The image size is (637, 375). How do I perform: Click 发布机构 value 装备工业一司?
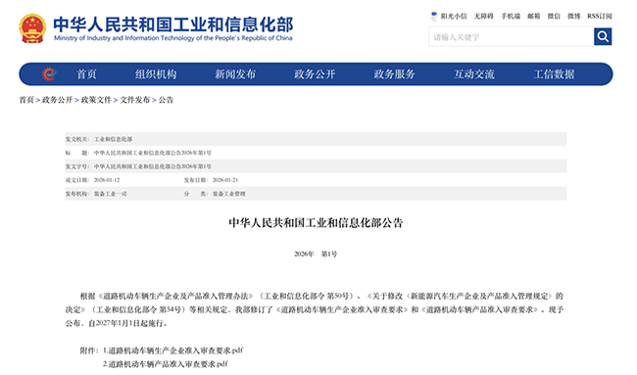(x=111, y=194)
